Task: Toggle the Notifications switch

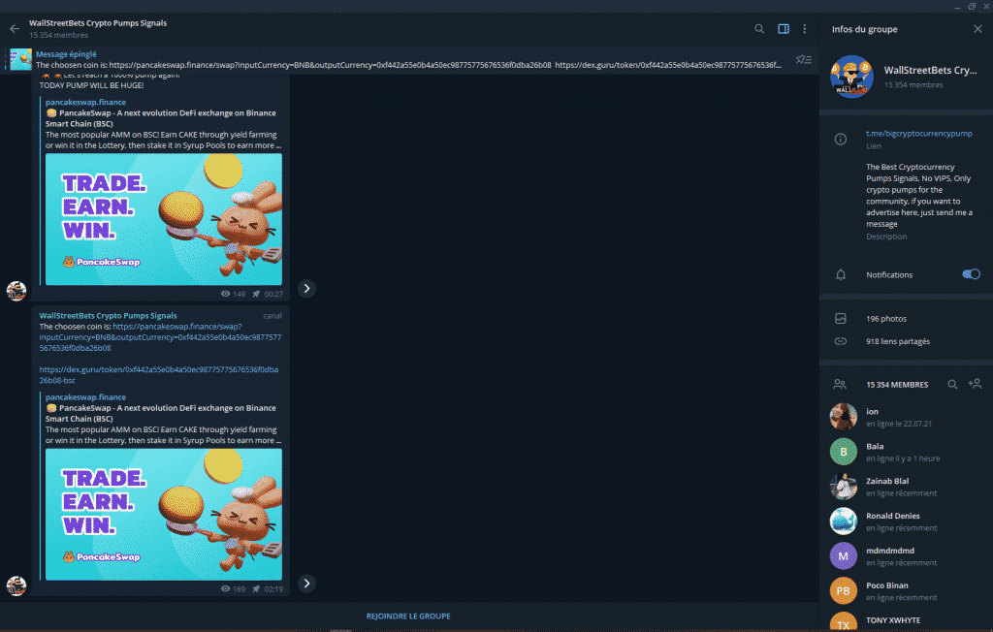Action: click(x=971, y=274)
